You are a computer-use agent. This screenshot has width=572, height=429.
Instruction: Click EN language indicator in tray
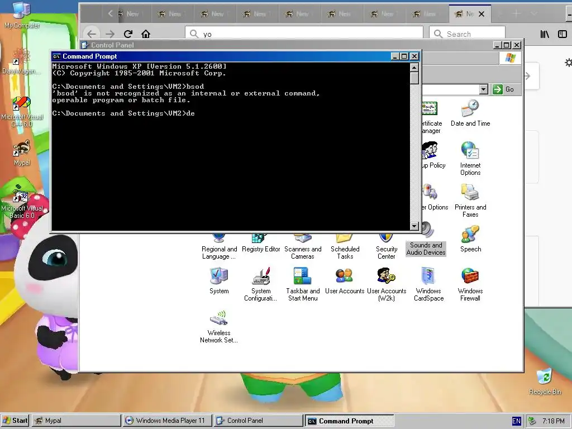(517, 421)
